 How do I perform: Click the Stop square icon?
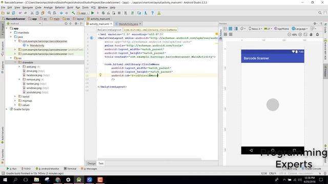[119, 13]
